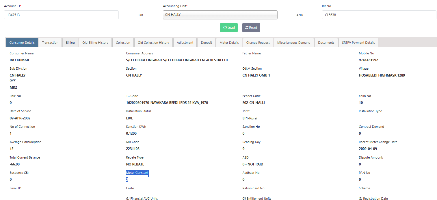This screenshot has height=200, width=437.
Task: Click total current balance -66.00
Action: pos(15,164)
